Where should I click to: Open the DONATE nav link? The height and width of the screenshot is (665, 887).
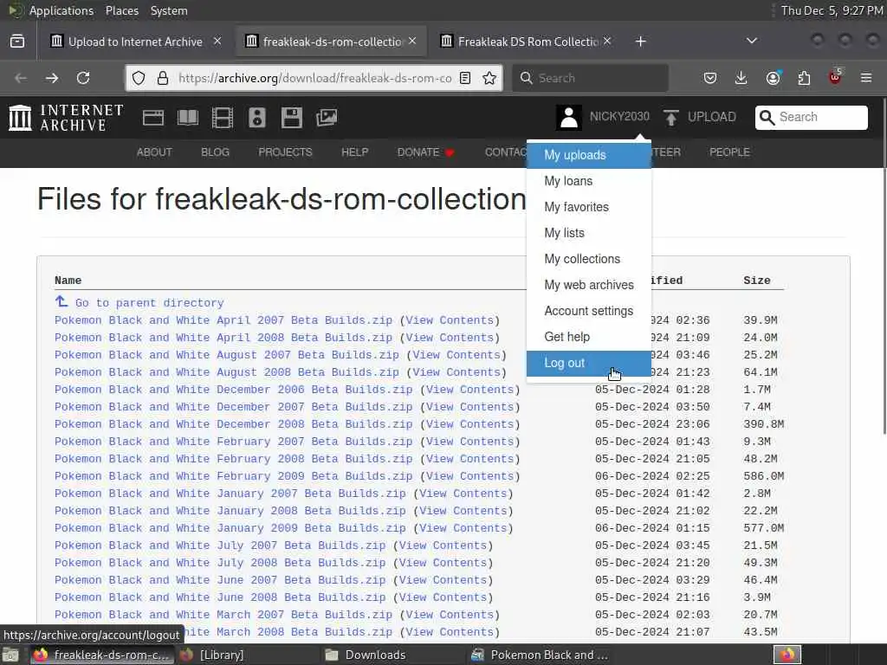[425, 152]
